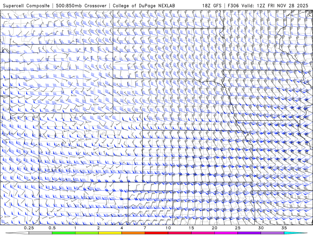
Task: Click the legend label "15"
Action: click(x=191, y=228)
